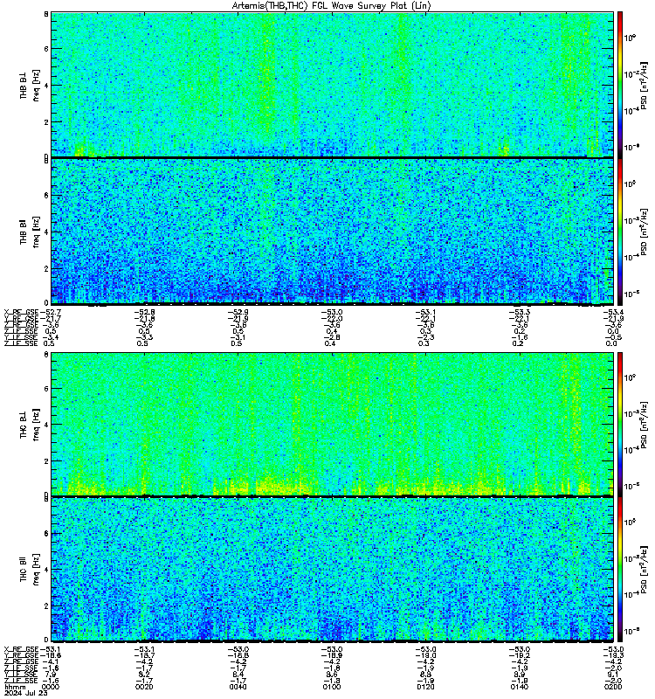Click the value -53.3 in the THB position table
The image size is (655, 699).
pos(519,312)
